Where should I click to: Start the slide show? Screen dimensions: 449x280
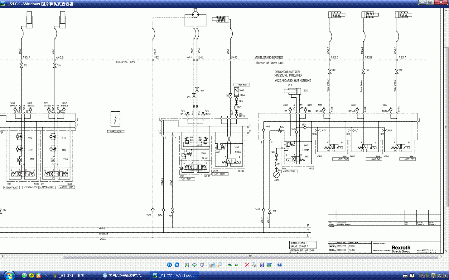click(202, 265)
